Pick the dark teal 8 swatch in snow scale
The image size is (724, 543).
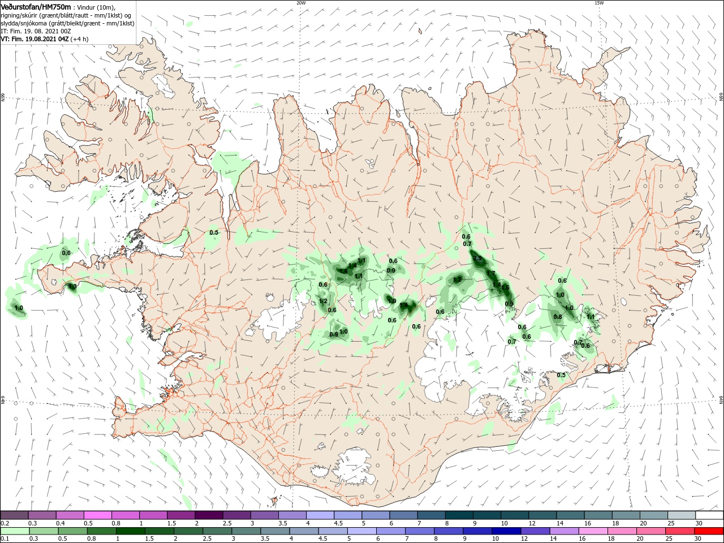(x=459, y=515)
